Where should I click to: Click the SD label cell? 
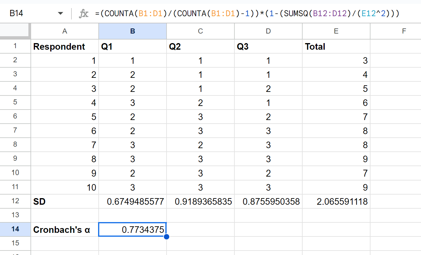(65, 201)
